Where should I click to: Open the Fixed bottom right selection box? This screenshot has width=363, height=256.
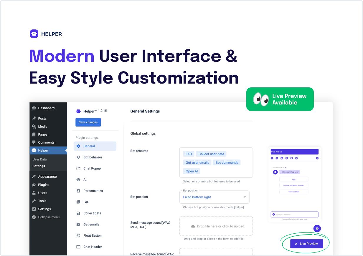pos(214,197)
